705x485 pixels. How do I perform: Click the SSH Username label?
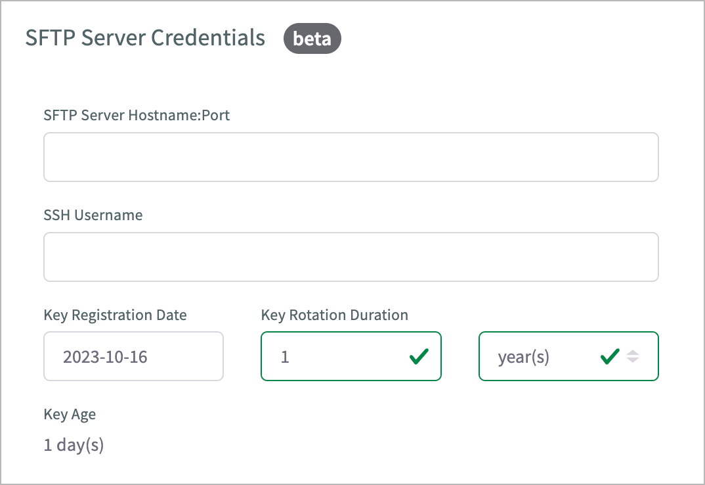[x=93, y=215]
